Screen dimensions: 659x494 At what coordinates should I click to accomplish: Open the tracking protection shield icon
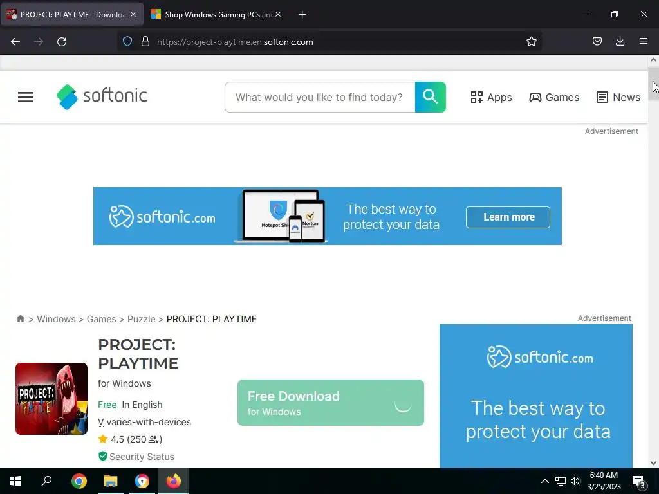click(x=127, y=42)
